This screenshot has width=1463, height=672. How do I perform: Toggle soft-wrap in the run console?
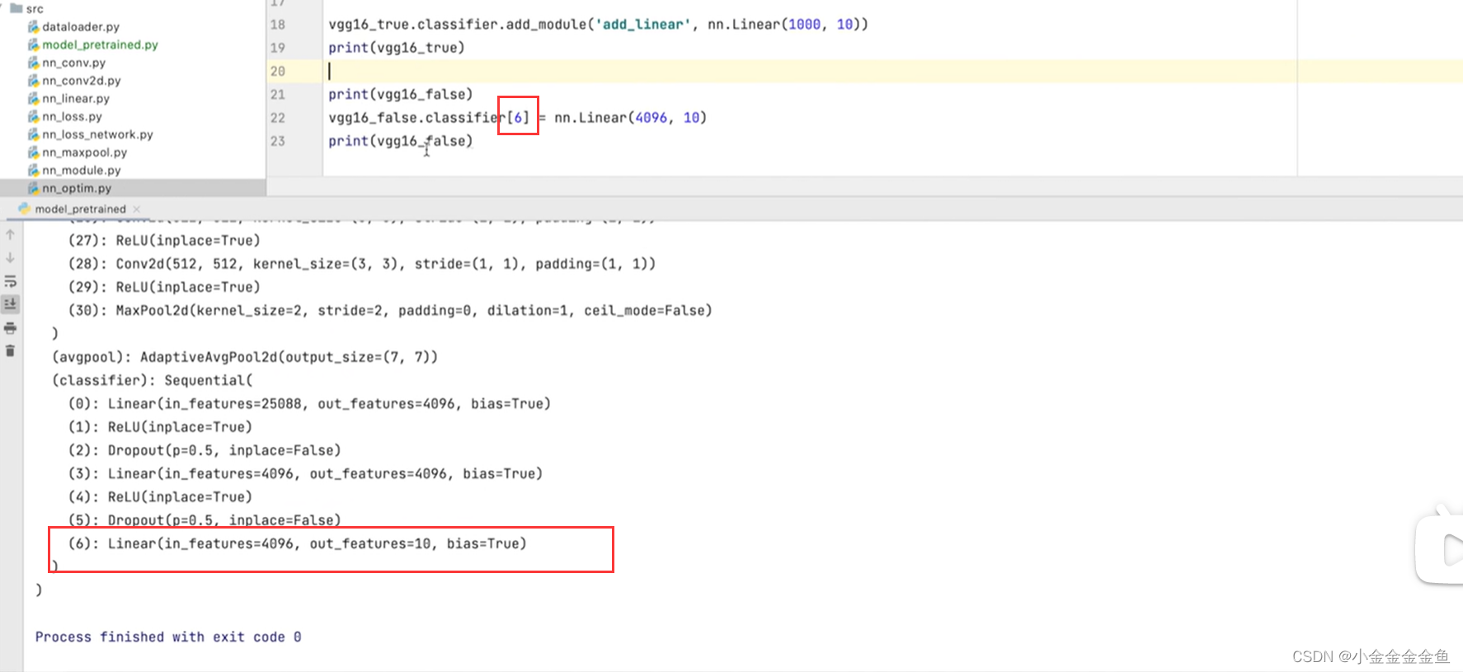tap(10, 281)
